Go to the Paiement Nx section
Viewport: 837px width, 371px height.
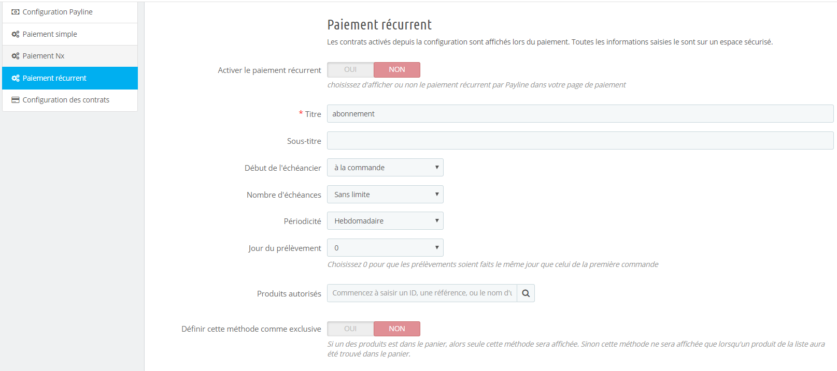coord(44,56)
